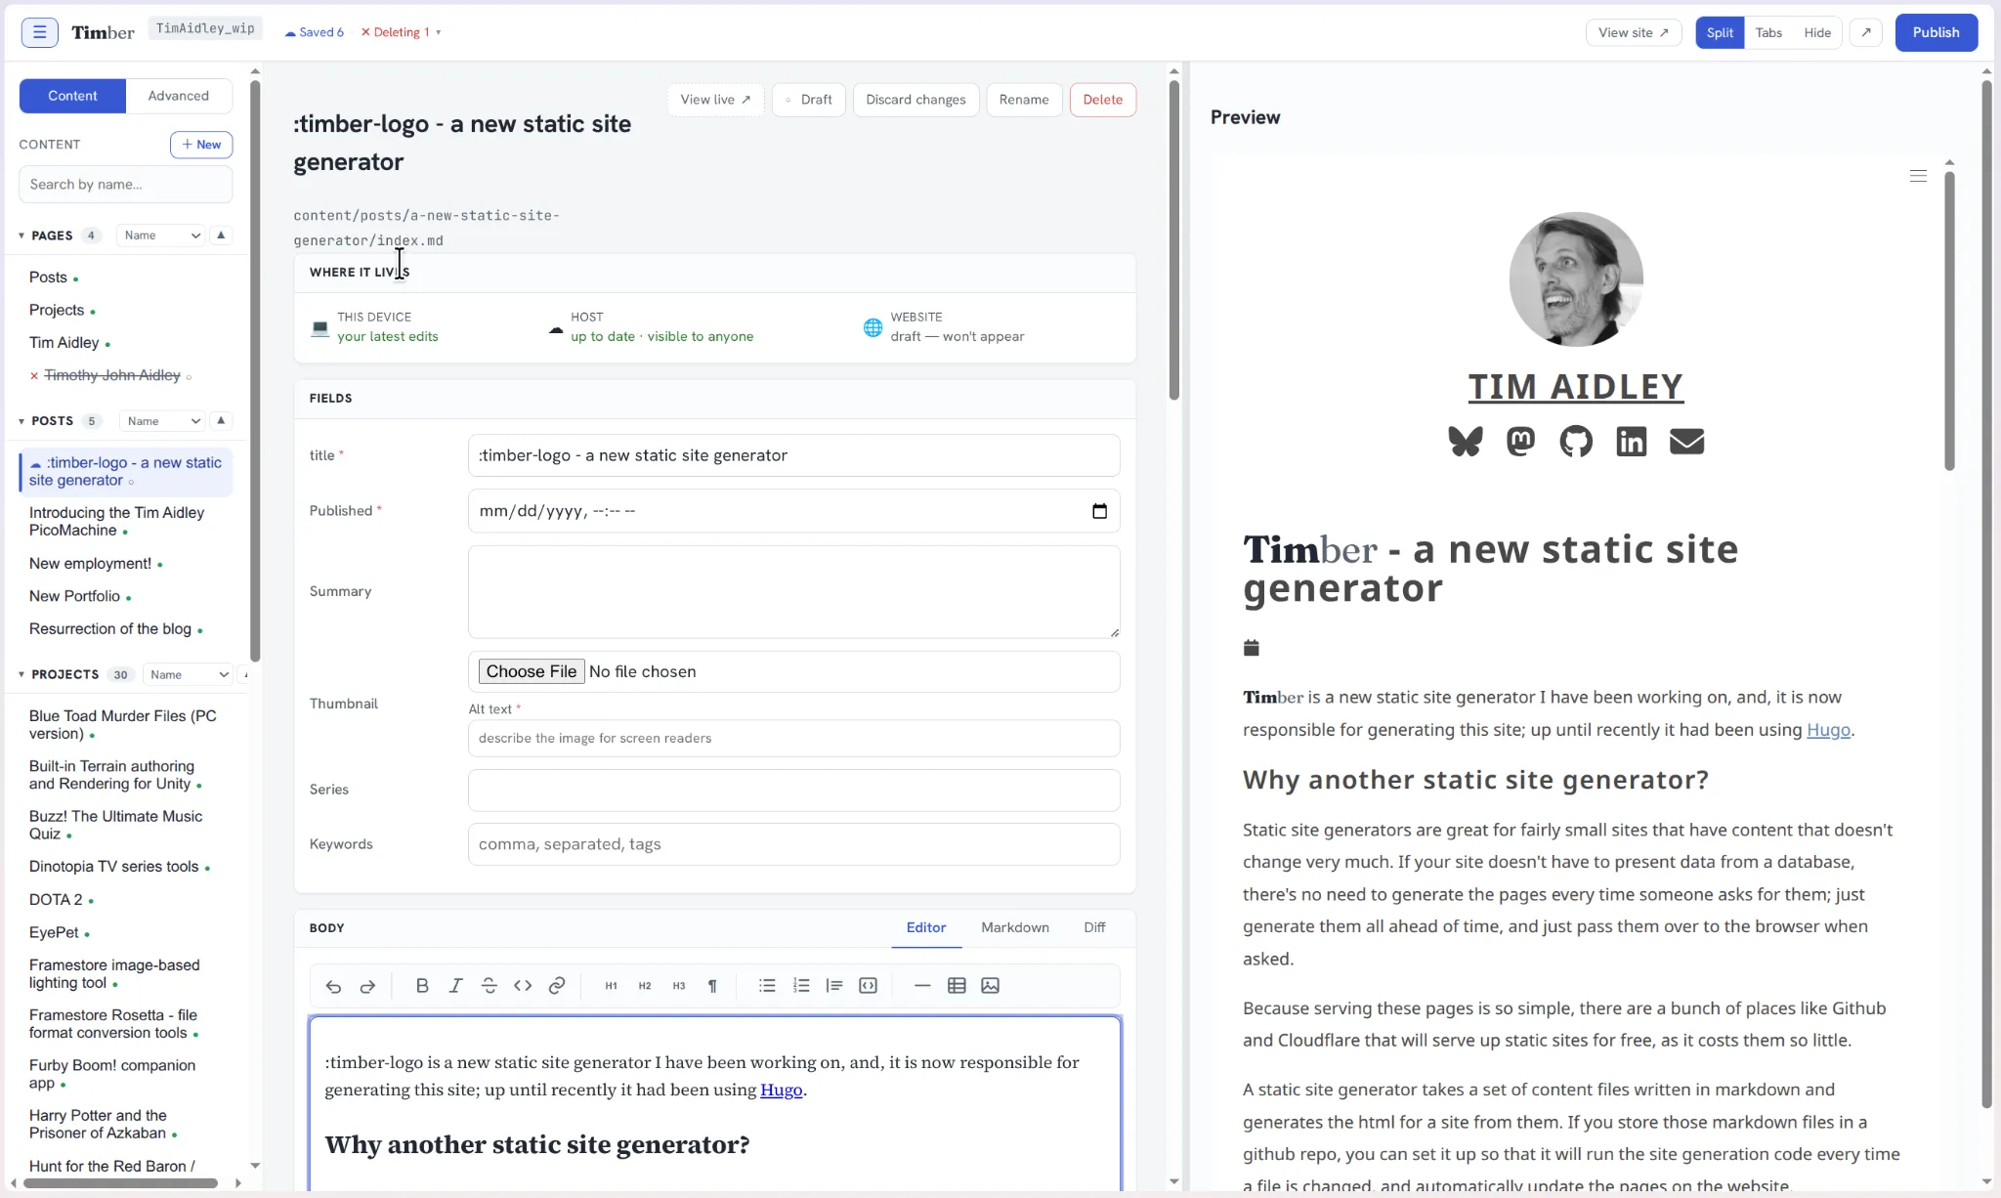This screenshot has width=2001, height=1198.
Task: Click into the Keywords tags field
Action: point(793,844)
